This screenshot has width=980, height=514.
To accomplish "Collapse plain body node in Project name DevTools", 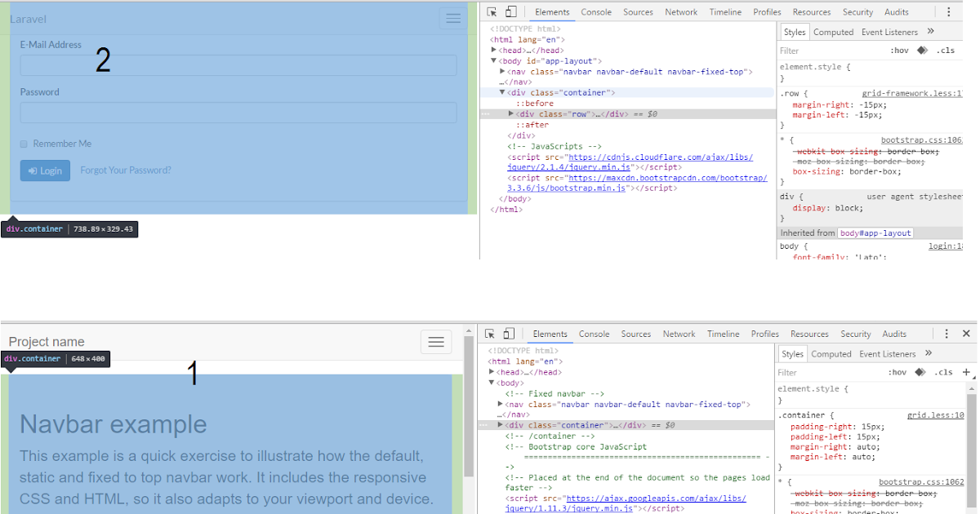I will 492,383.
